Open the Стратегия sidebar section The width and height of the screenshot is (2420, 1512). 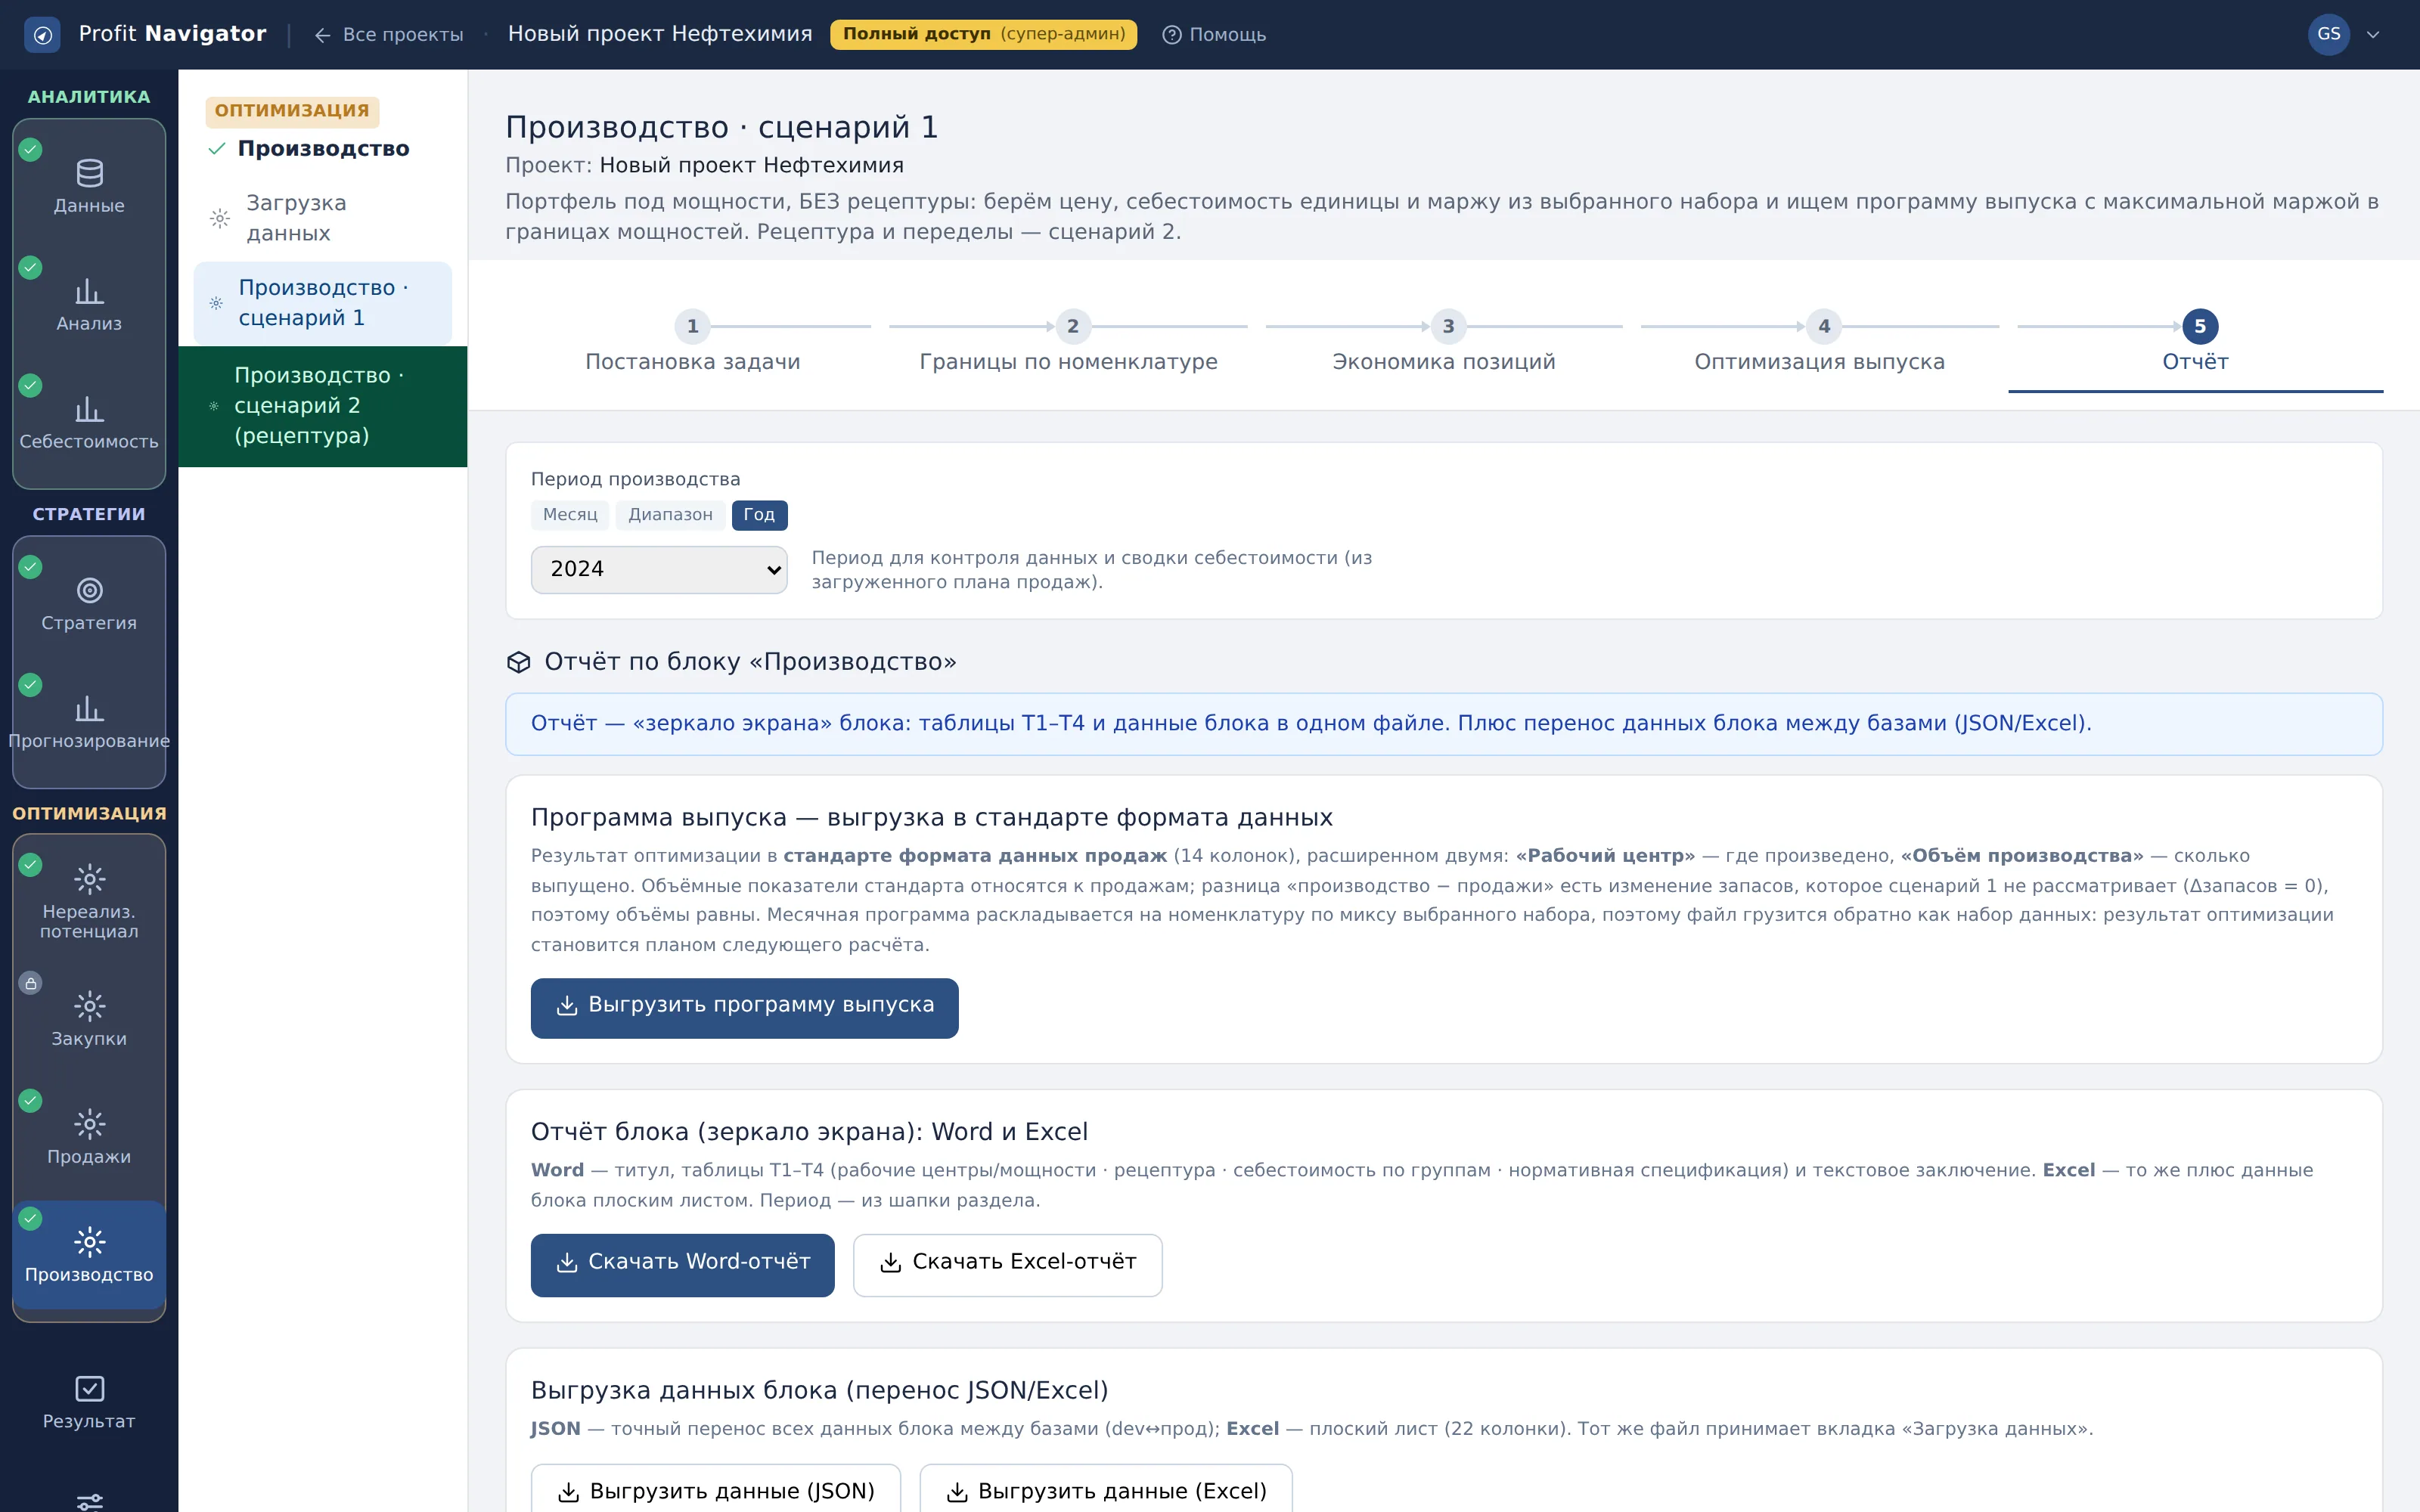click(x=89, y=603)
